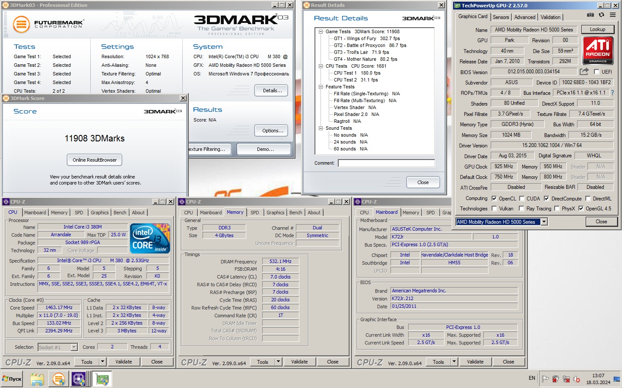This screenshot has height=388, width=622.
Task: Click the CPU-Z purple chip taskbar icon
Action: 79,379
